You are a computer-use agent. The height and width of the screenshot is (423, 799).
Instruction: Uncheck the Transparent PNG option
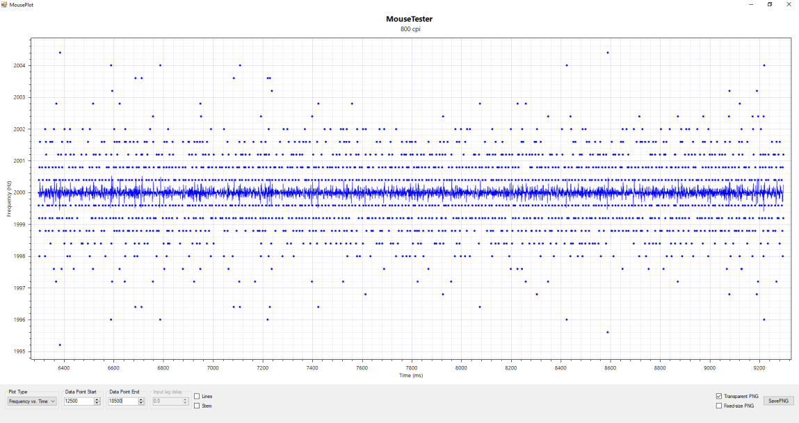(x=718, y=396)
